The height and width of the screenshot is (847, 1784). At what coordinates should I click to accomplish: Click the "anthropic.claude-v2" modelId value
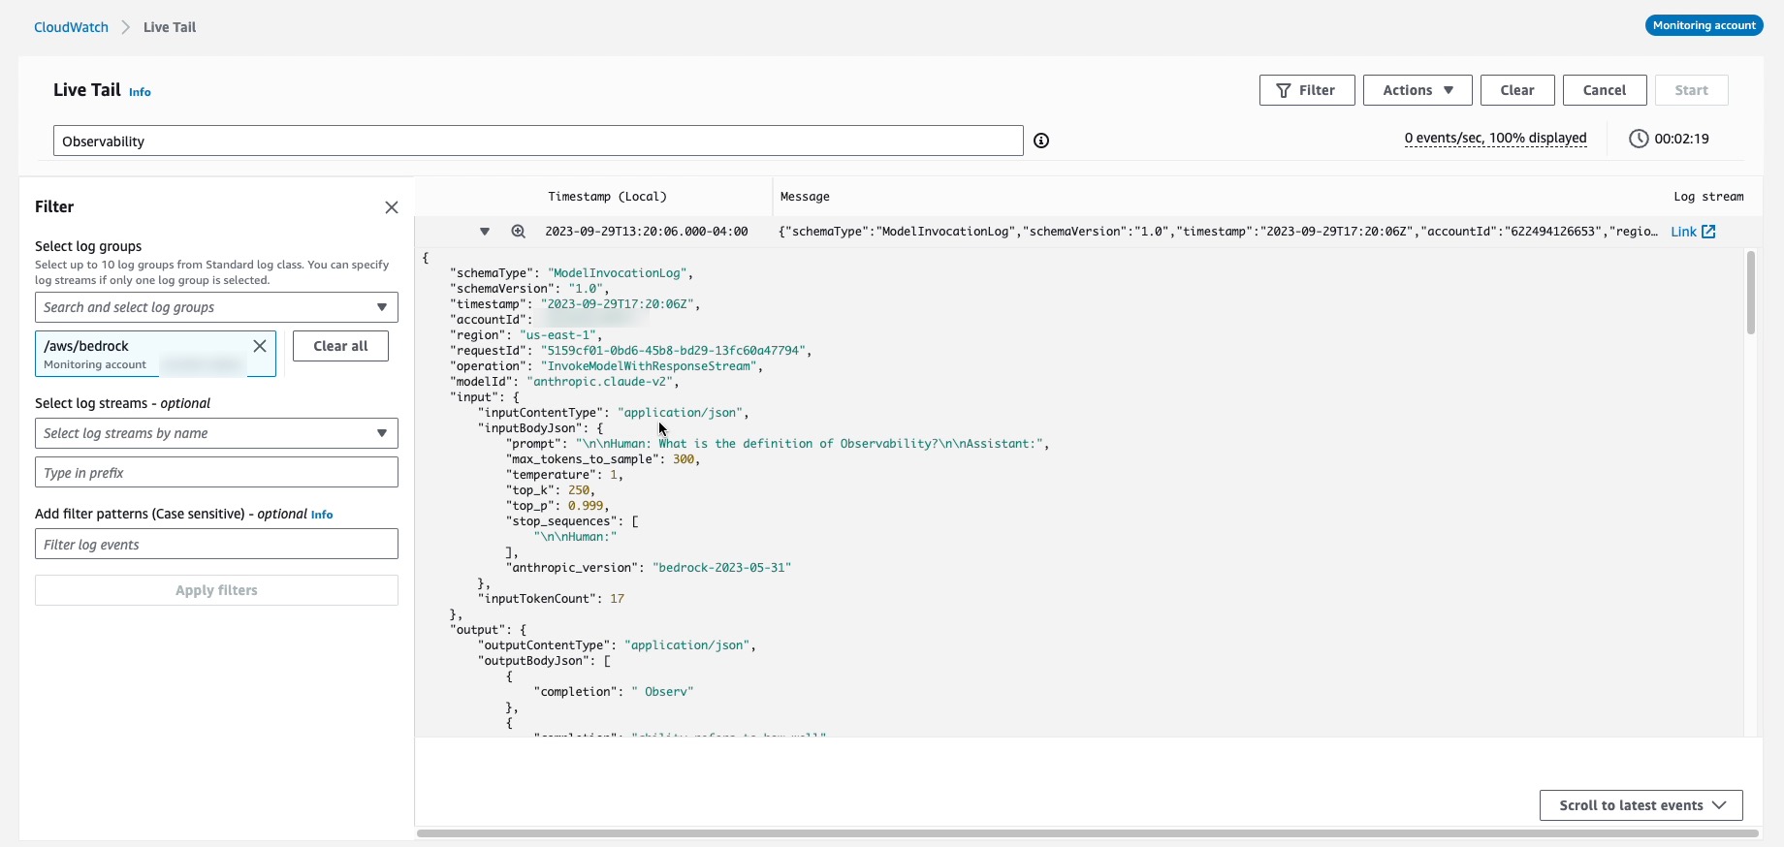(600, 382)
